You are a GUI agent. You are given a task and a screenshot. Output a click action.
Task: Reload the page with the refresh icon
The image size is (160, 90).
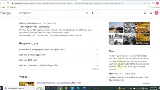(x=8, y=3)
